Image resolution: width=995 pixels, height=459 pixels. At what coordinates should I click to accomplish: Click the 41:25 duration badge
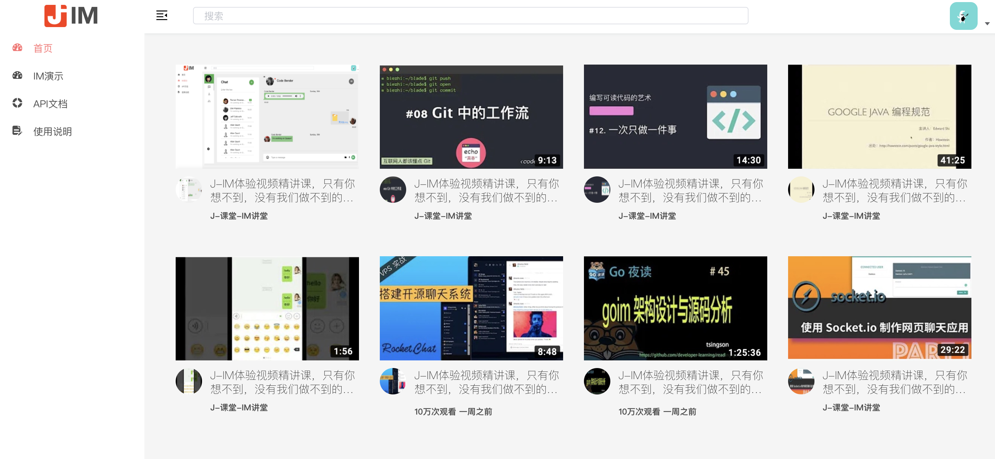(x=953, y=160)
